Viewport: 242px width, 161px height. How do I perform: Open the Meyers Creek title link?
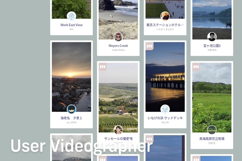pyautogui.click(x=118, y=46)
